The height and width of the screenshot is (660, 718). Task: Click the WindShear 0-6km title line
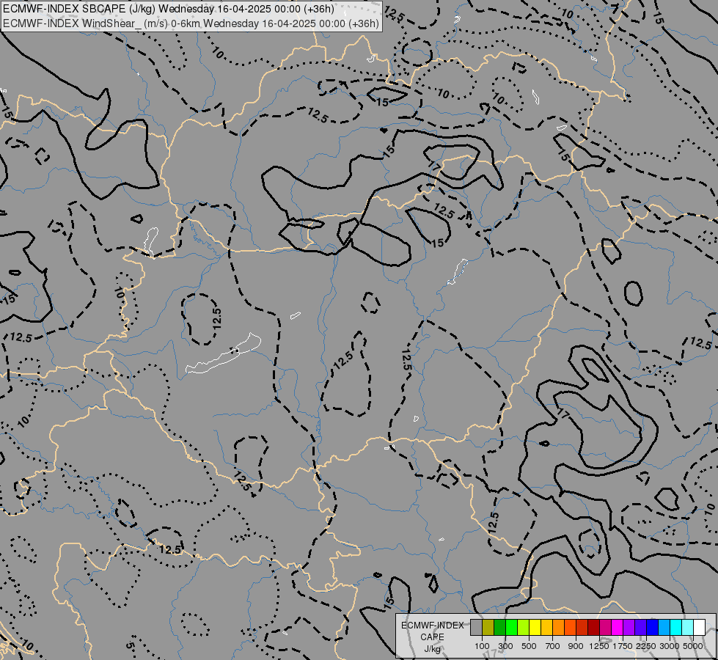click(x=191, y=23)
